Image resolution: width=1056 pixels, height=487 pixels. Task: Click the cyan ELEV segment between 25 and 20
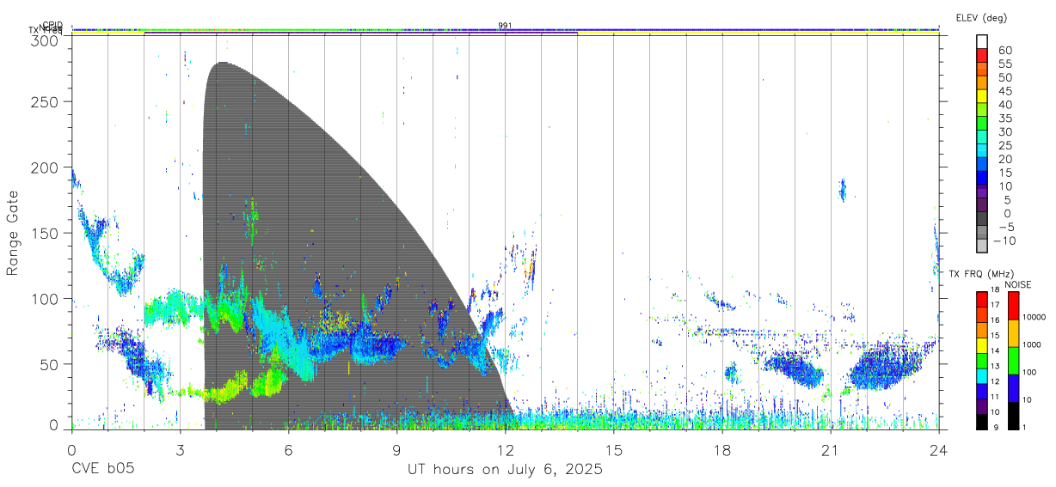pyautogui.click(x=982, y=151)
